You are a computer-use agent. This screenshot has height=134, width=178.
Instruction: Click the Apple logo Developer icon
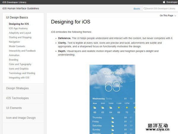pyautogui.click(x=164, y=2)
